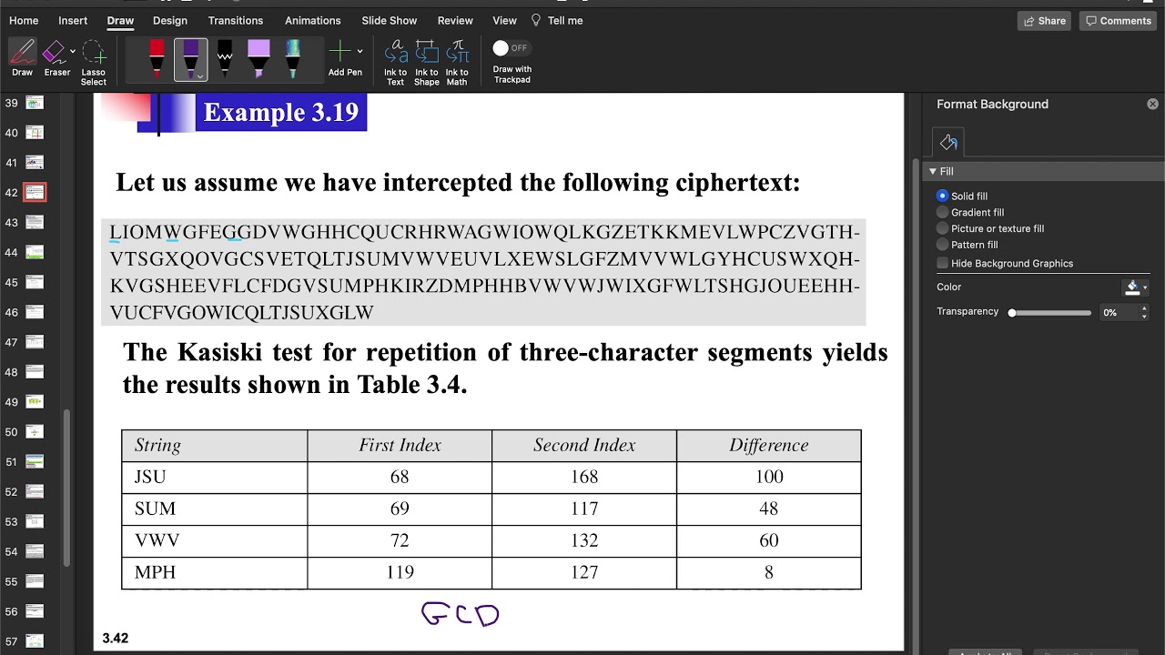Open the Animations tab
This screenshot has height=655, width=1165.
312,20
